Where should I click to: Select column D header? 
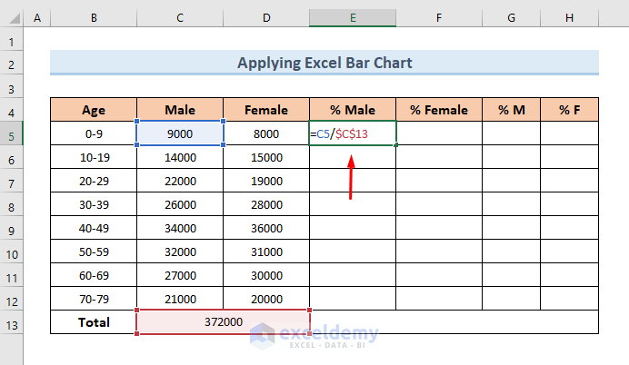(x=266, y=18)
